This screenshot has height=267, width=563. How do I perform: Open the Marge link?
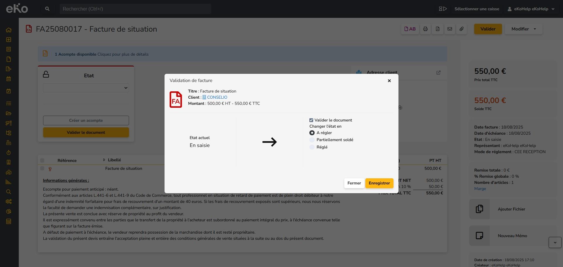[x=480, y=189]
